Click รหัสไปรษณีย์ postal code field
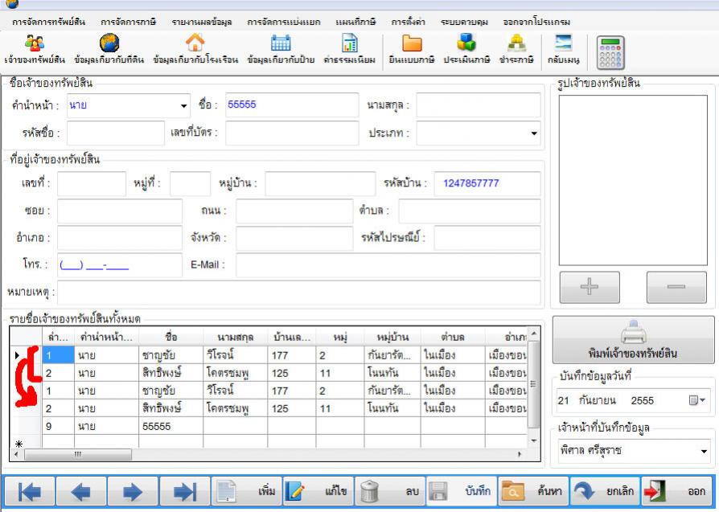 (487, 238)
